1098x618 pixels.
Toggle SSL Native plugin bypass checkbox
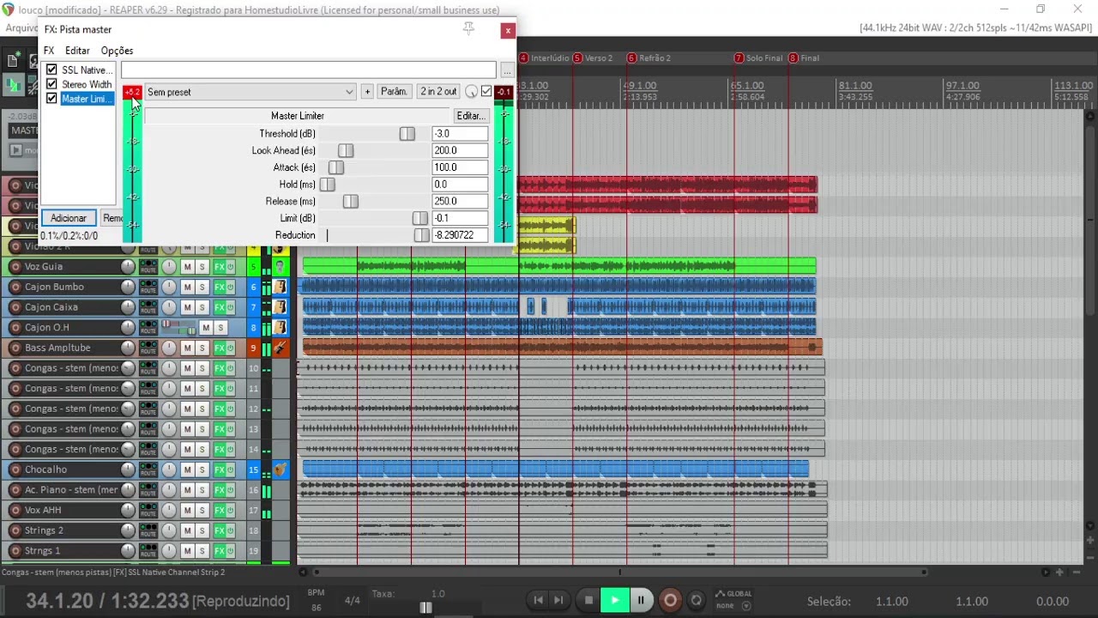pos(51,70)
